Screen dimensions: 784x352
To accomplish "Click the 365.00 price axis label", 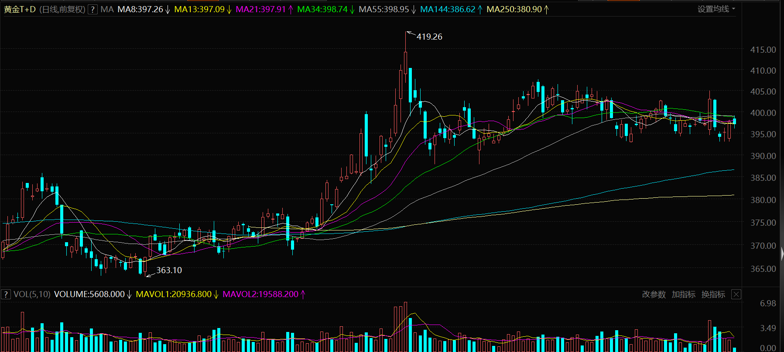I will 763,269.
